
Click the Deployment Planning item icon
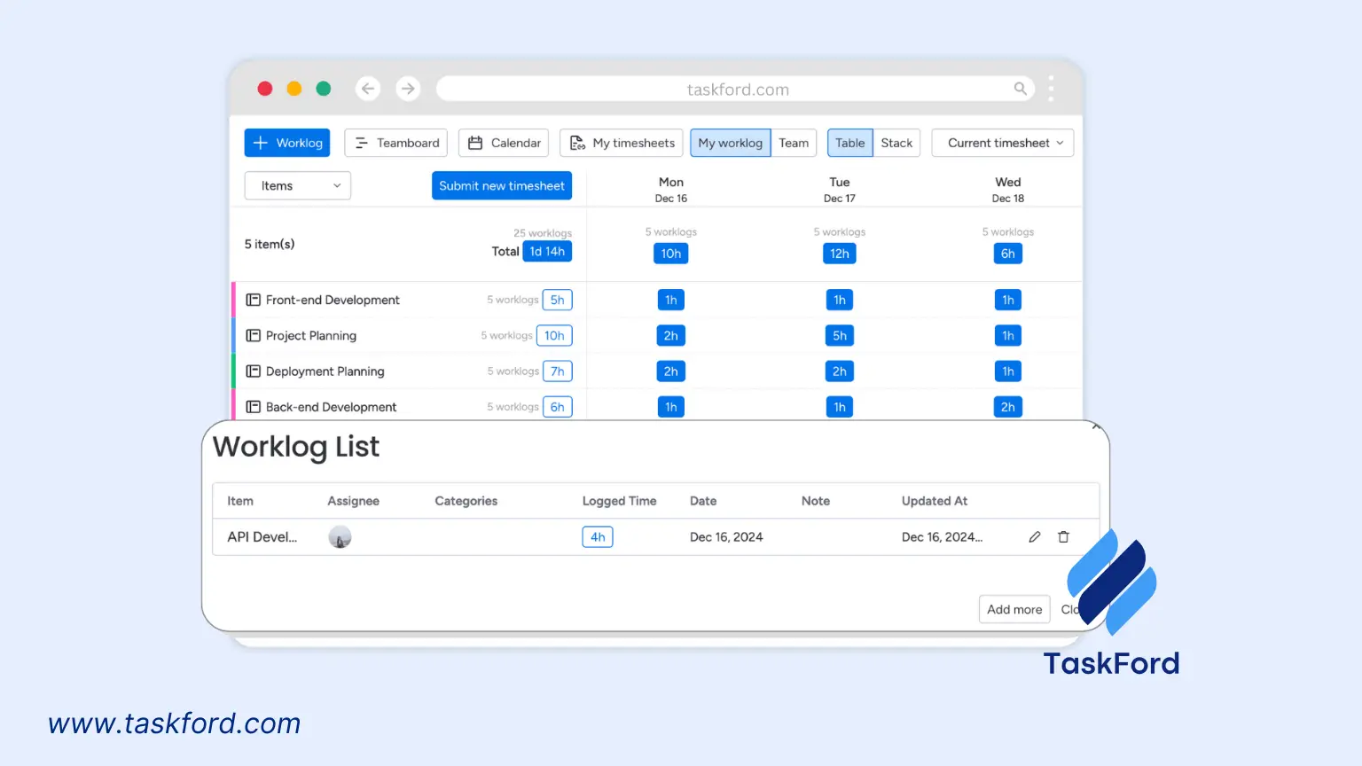pyautogui.click(x=253, y=371)
